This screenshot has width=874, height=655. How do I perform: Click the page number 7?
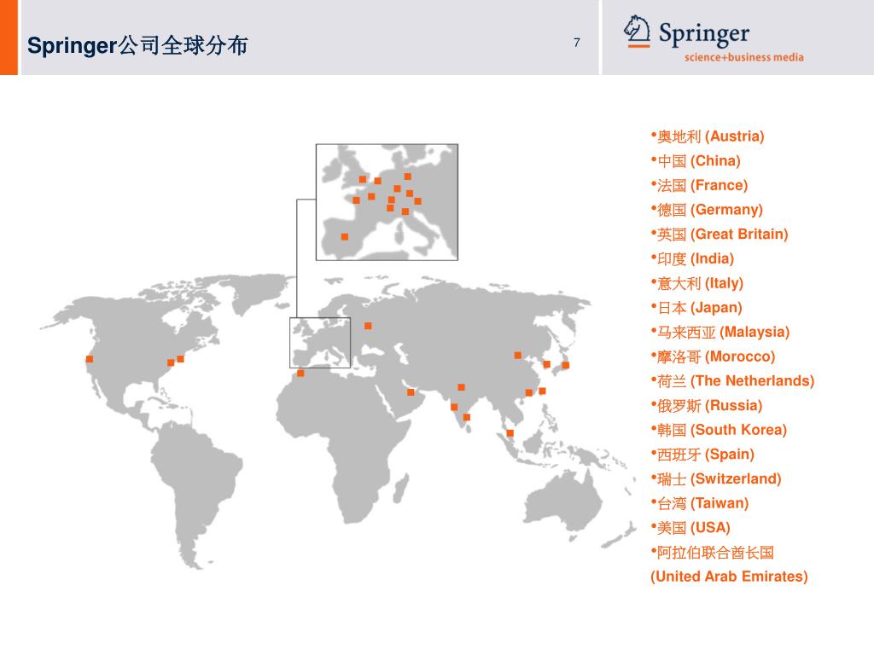(x=577, y=43)
